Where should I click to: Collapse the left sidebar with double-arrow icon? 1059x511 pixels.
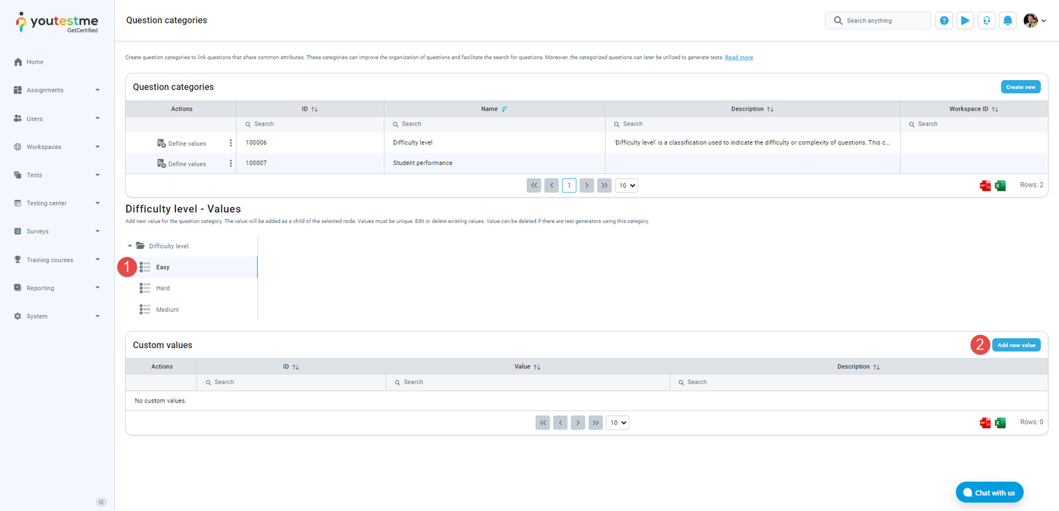(101, 502)
